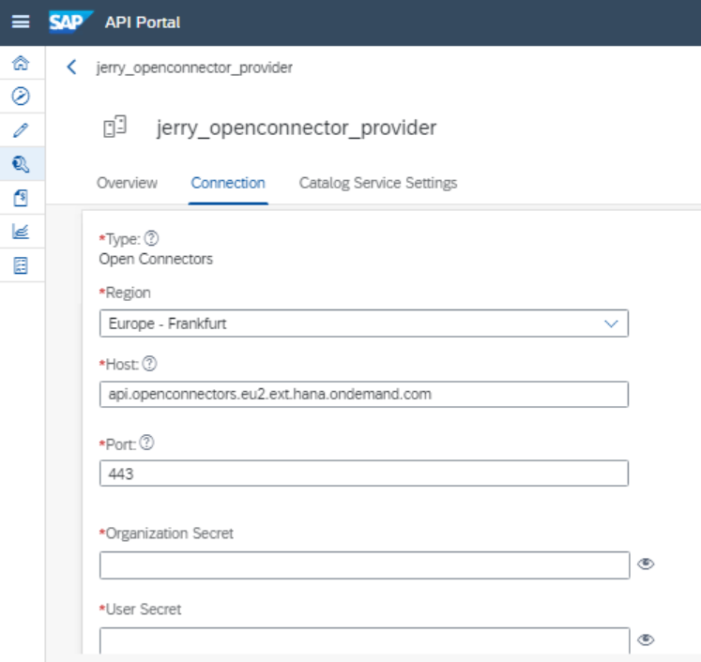
Task: Navigate back with the chevron arrow
Action: (72, 68)
